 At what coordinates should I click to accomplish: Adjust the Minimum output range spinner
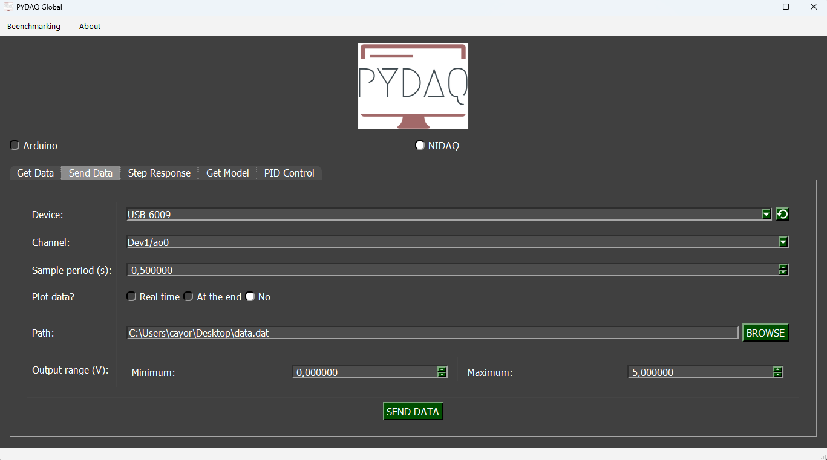[x=442, y=372]
